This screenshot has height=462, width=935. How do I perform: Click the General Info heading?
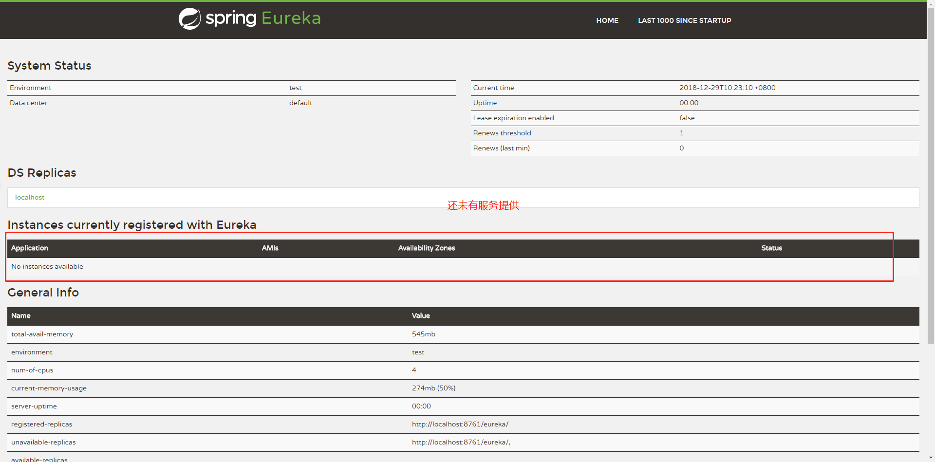tap(43, 293)
